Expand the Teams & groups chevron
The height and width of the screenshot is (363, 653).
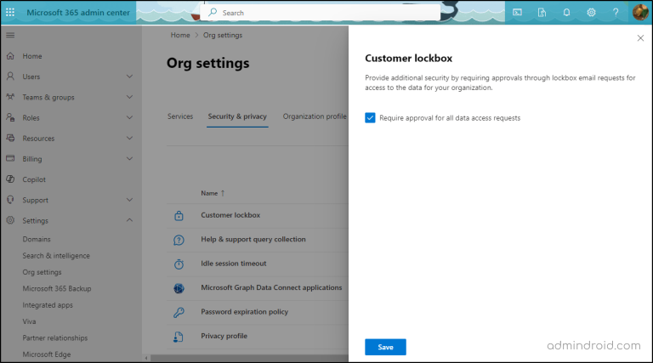[x=129, y=97]
